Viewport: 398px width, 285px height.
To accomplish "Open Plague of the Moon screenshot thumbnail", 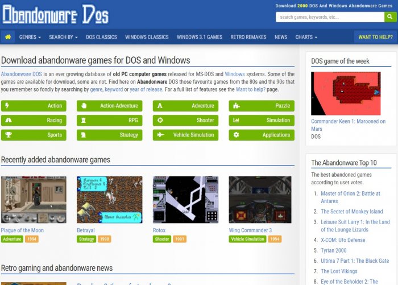I will (x=34, y=200).
